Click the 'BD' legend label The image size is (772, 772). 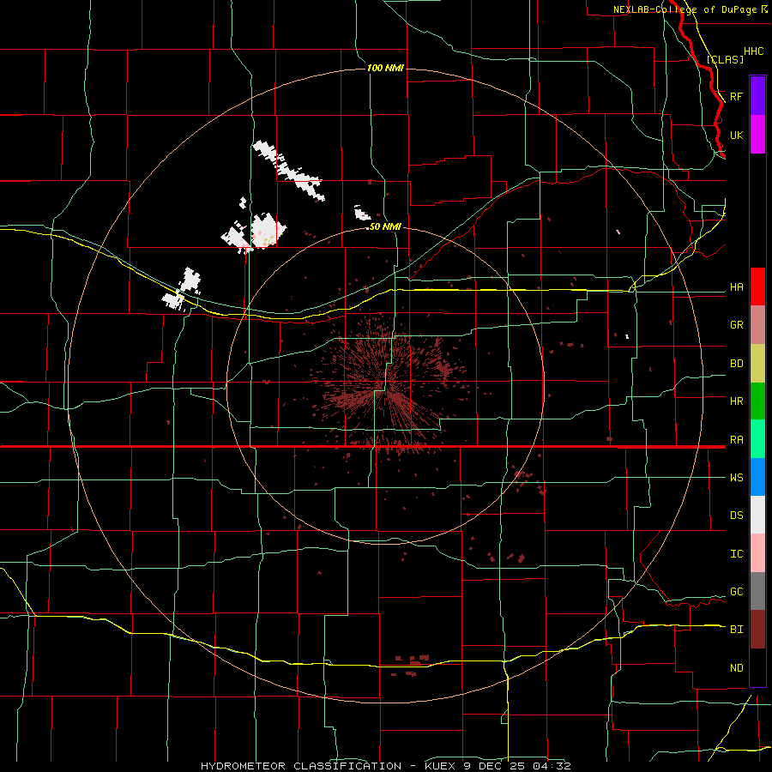737,364
